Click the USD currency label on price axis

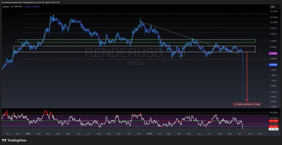[272, 7]
